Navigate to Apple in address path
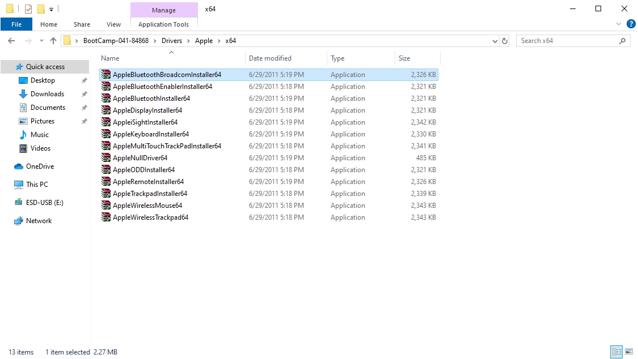This screenshot has height=359, width=638. (204, 41)
